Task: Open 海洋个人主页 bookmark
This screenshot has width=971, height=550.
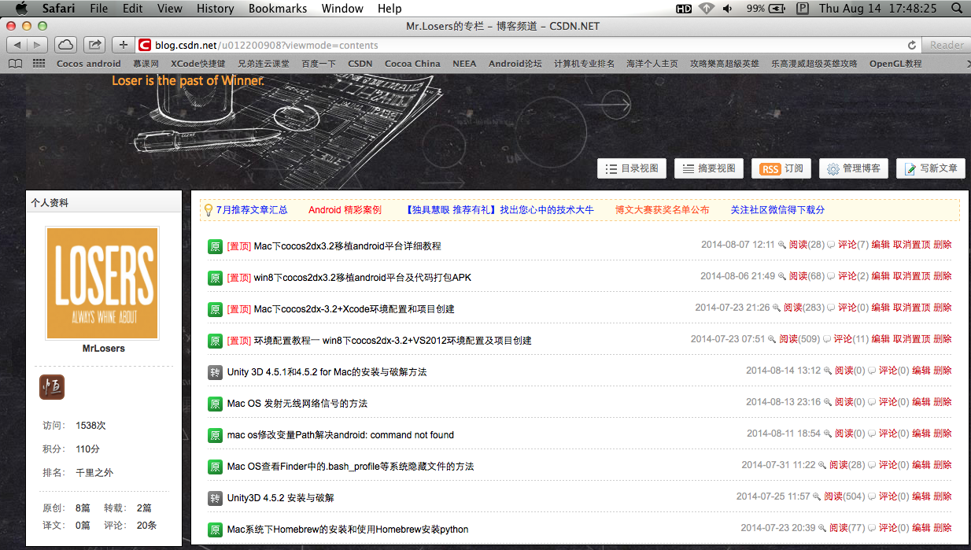Action: (x=652, y=64)
